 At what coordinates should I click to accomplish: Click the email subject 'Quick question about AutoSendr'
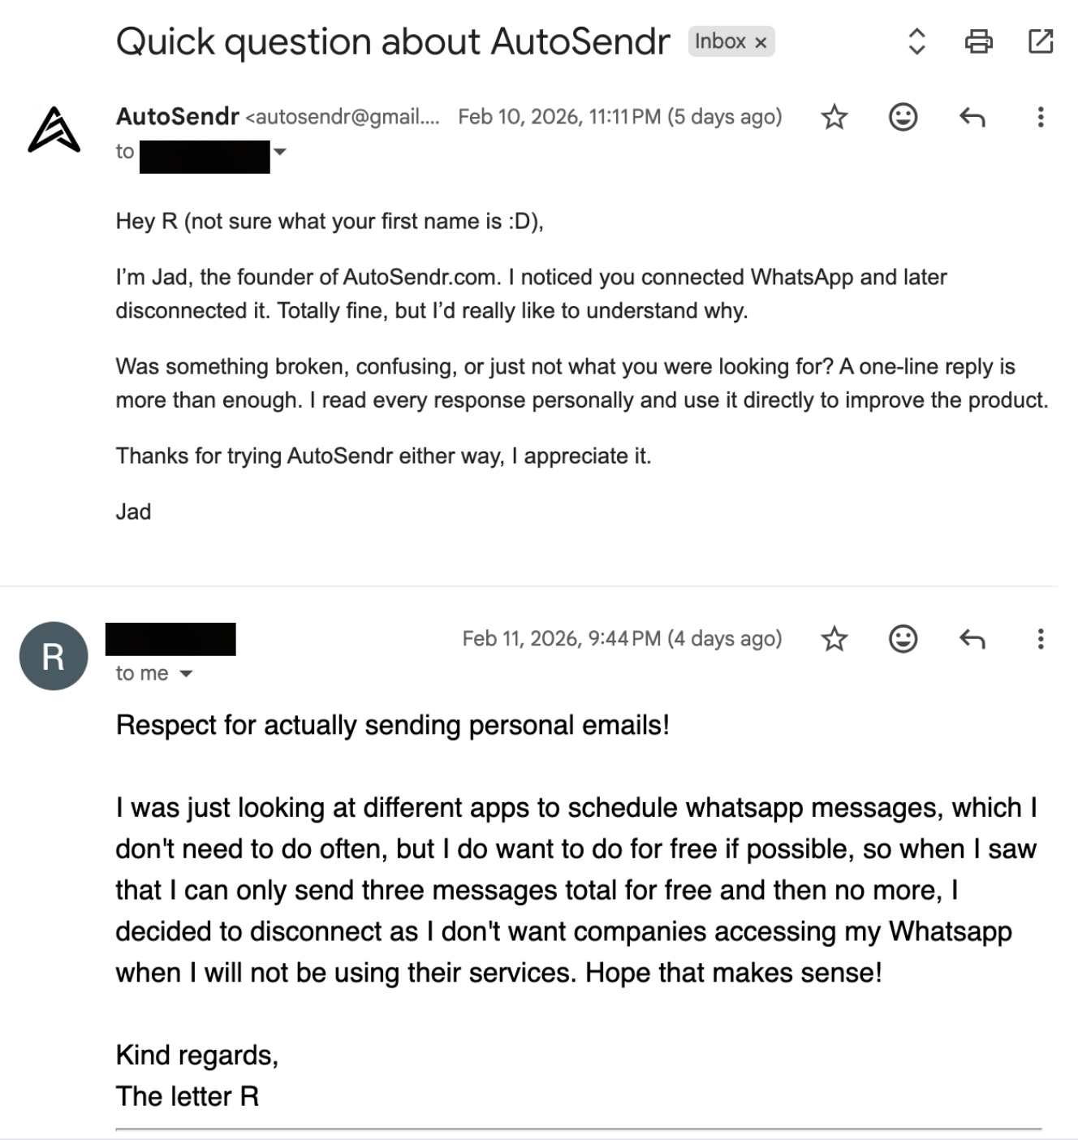[x=392, y=41]
